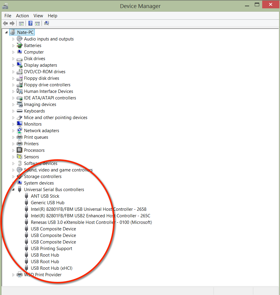The width and height of the screenshot is (280, 295).
Task: Open the View menu
Action: (x=38, y=16)
